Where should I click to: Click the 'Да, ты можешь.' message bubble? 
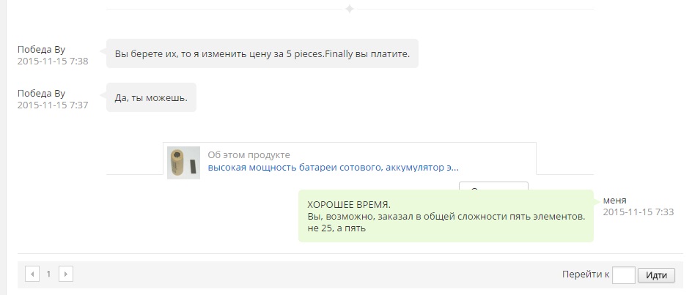152,97
